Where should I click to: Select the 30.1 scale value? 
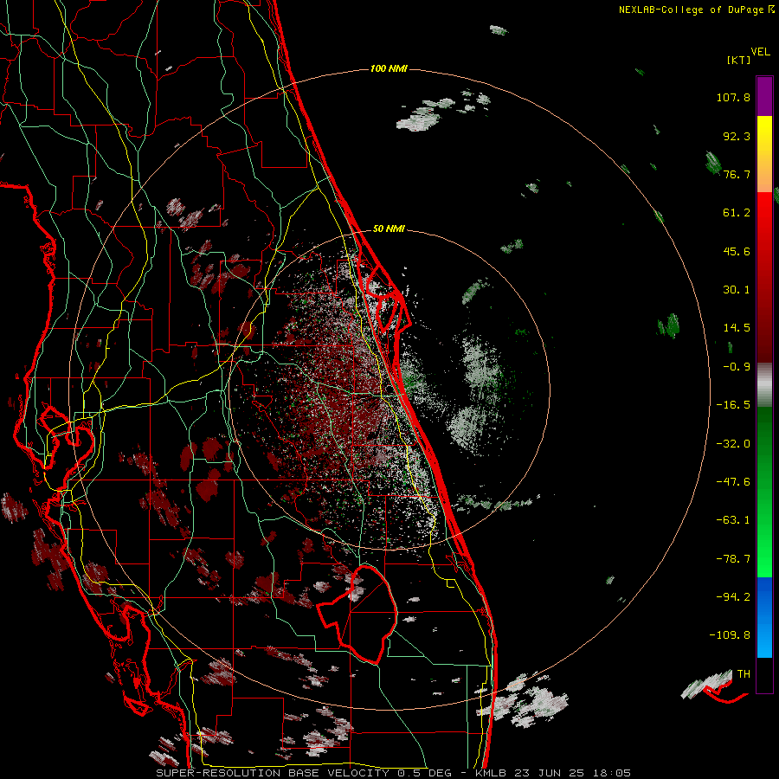(737, 290)
